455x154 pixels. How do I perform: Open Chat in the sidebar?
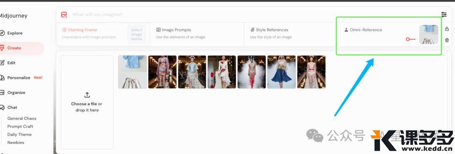pos(9,107)
